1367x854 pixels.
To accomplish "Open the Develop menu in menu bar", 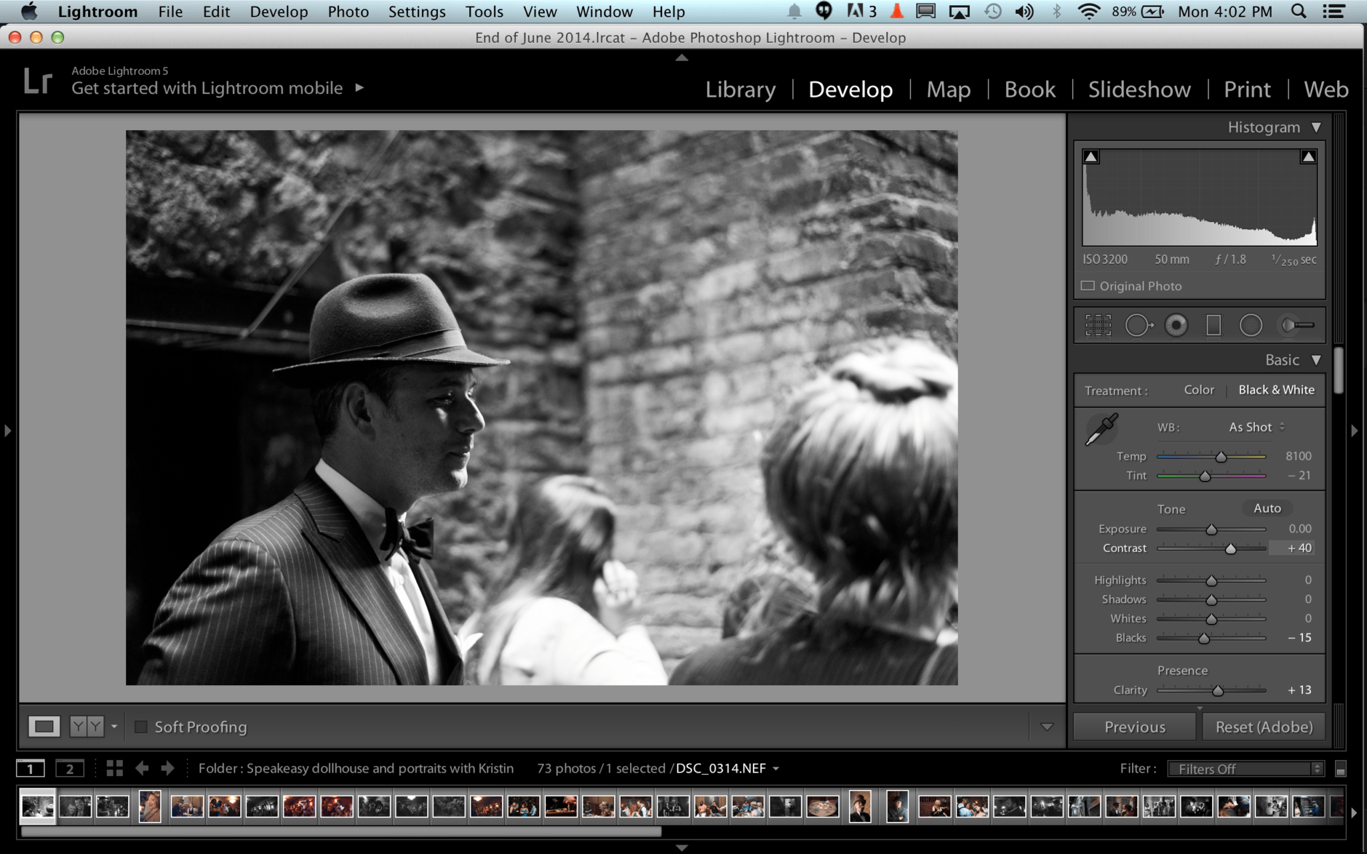I will [x=278, y=12].
